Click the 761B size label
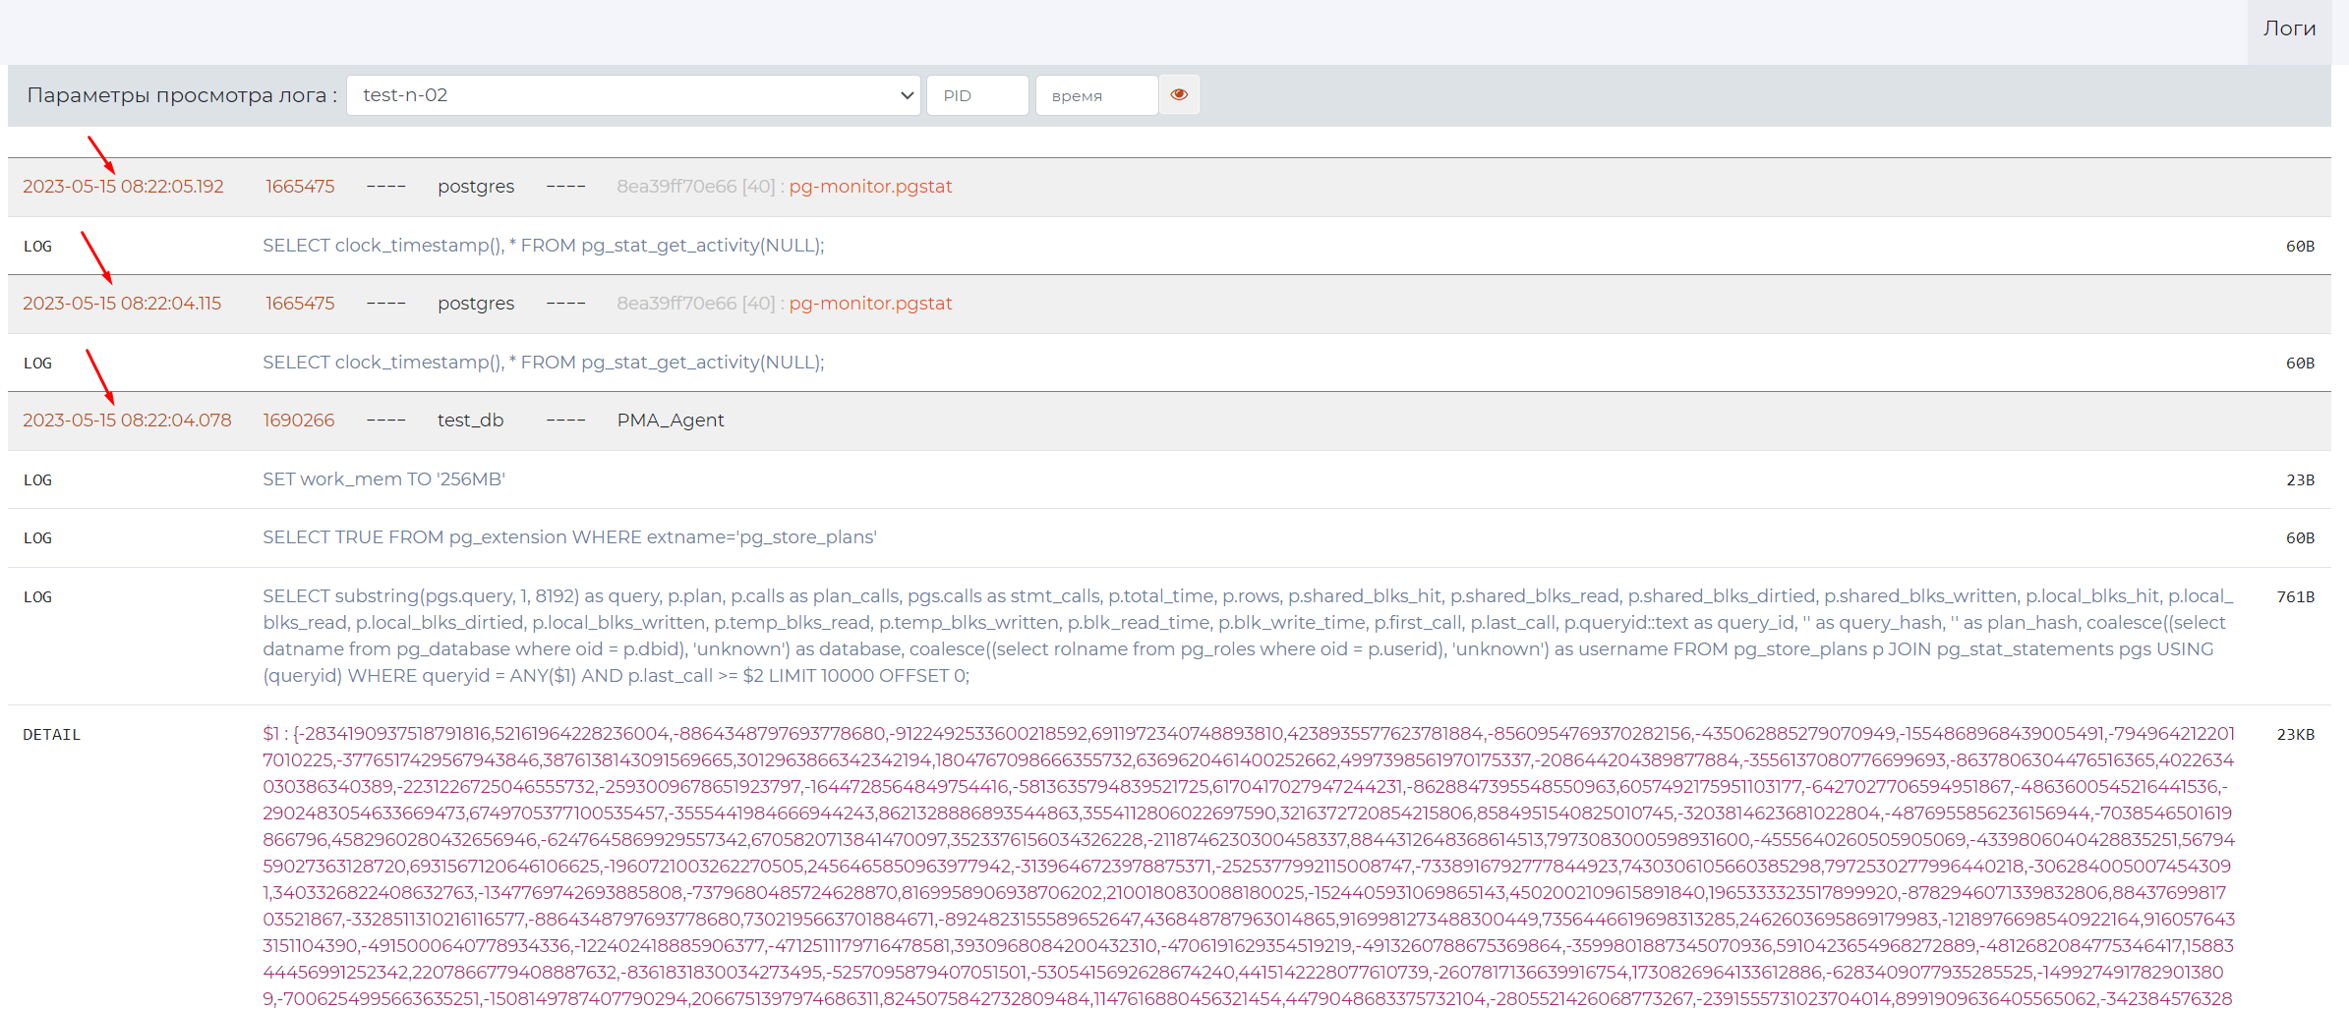The image size is (2349, 1010). [2295, 597]
